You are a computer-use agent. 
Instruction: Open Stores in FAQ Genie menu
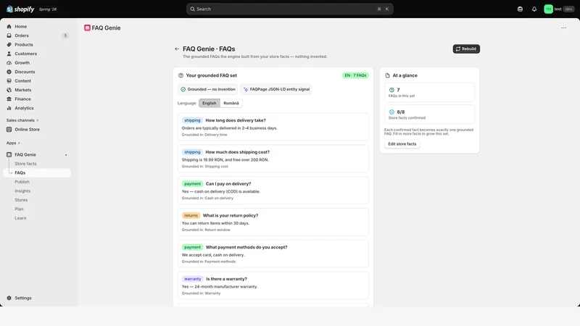[21, 200]
